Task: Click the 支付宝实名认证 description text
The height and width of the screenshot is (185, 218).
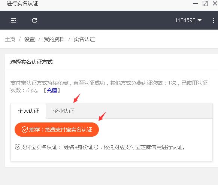Action: [103, 147]
